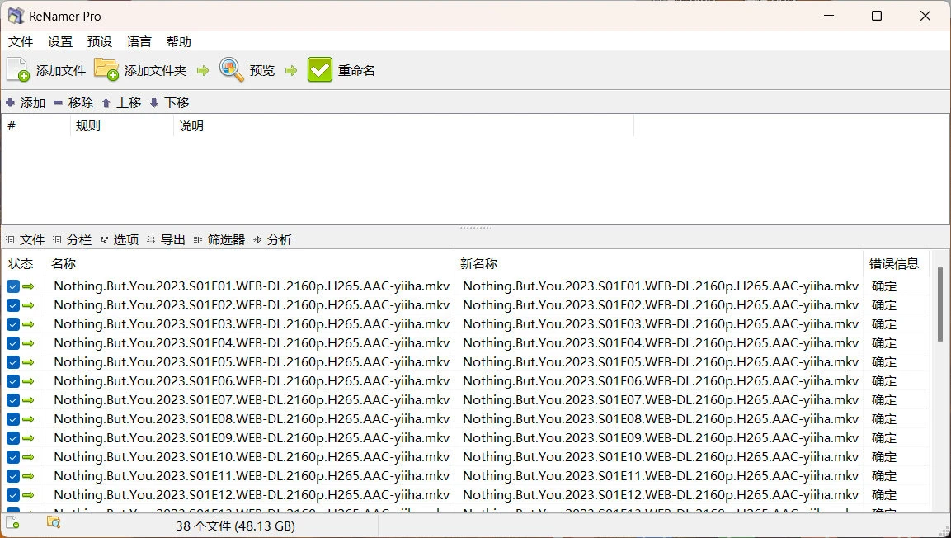This screenshot has height=538, width=951.
Task: Click the plus icon to add rule
Action: pos(11,102)
